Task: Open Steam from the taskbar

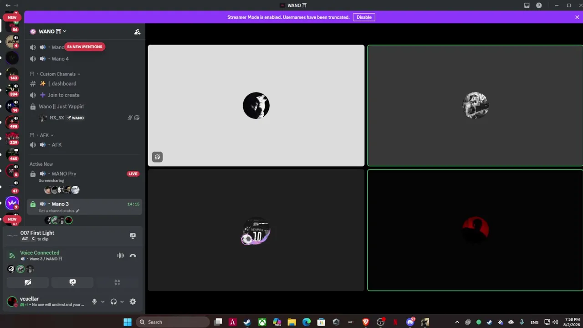Action: [247, 322]
